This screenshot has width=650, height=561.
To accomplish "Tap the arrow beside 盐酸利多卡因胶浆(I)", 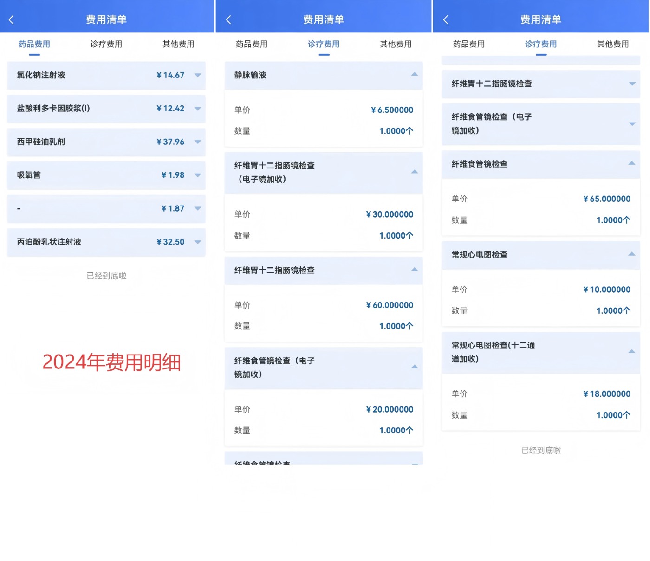I will tap(198, 109).
